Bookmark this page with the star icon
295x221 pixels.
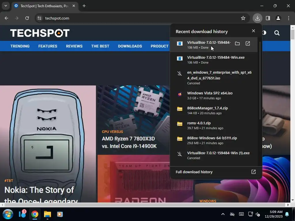(x=243, y=18)
